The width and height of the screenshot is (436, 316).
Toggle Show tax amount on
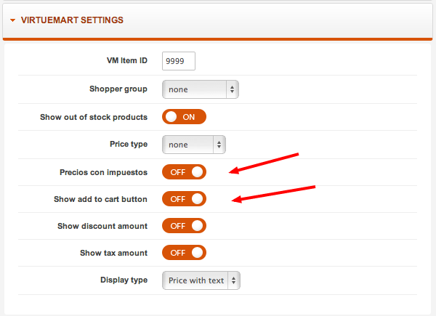[184, 253]
